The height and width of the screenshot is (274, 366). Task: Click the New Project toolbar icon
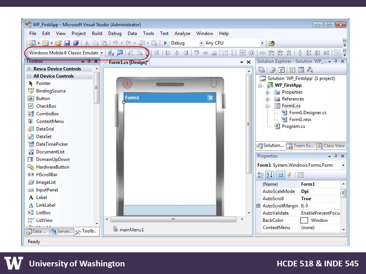click(x=32, y=43)
